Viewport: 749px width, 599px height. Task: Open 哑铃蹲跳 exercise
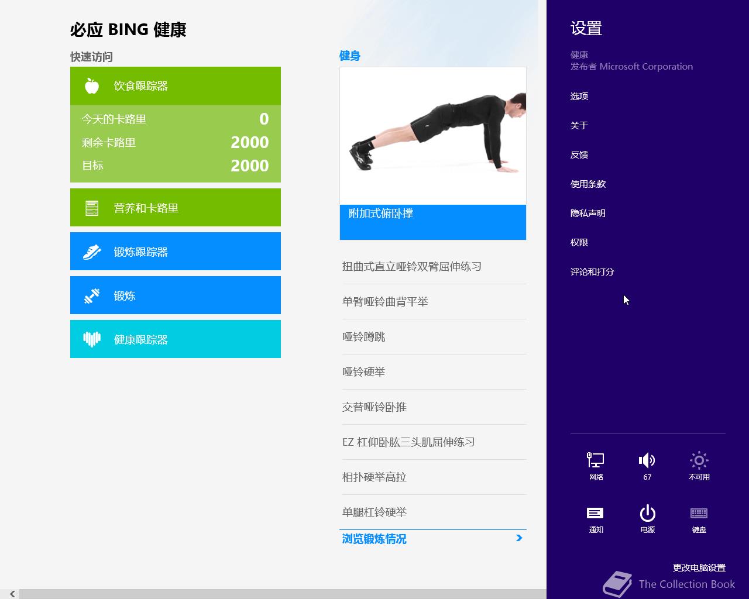click(434, 337)
